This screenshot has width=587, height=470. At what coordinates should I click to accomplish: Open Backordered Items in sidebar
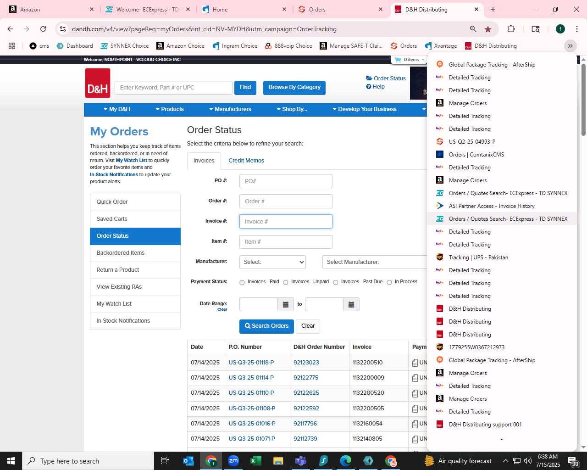click(x=135, y=253)
